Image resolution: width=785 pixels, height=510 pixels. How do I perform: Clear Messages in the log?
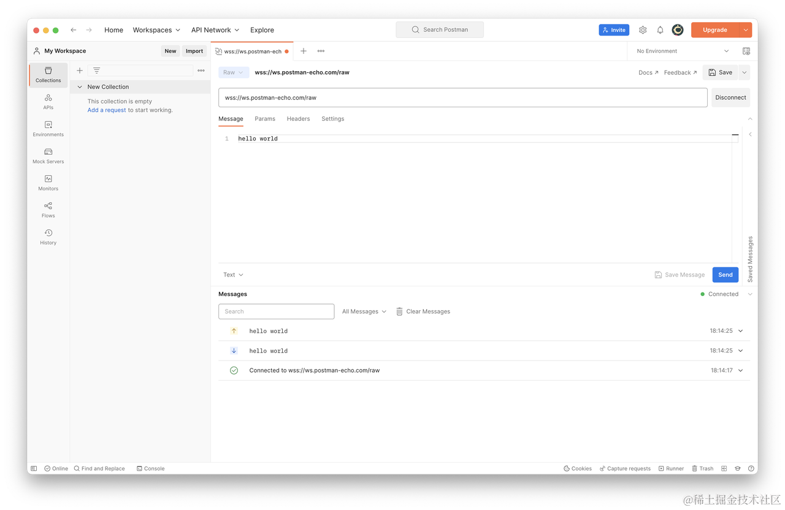(423, 311)
